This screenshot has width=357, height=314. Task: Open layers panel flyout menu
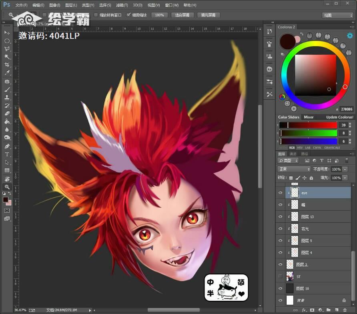tap(352, 154)
